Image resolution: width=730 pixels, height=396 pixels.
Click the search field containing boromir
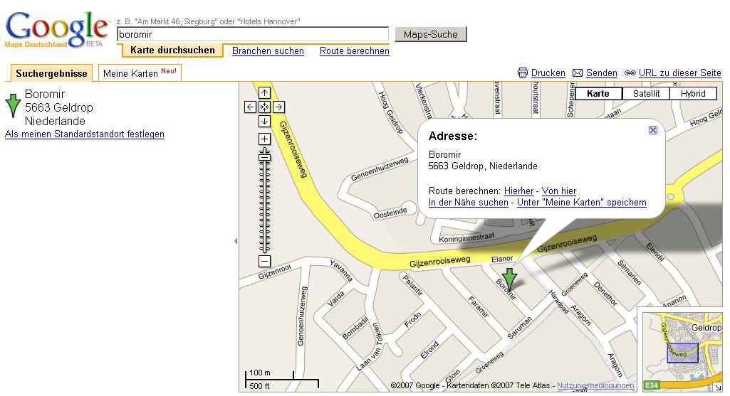coord(252,34)
